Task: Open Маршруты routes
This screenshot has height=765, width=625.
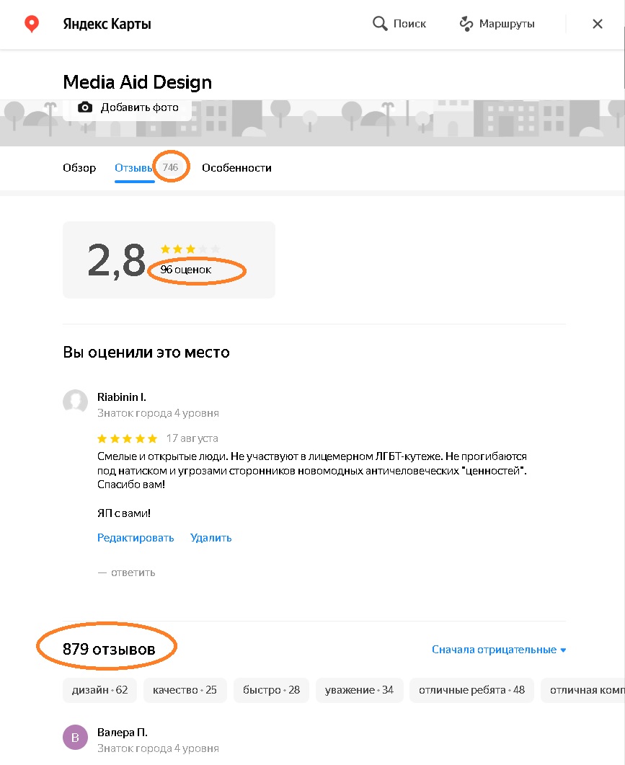Action: coord(497,23)
